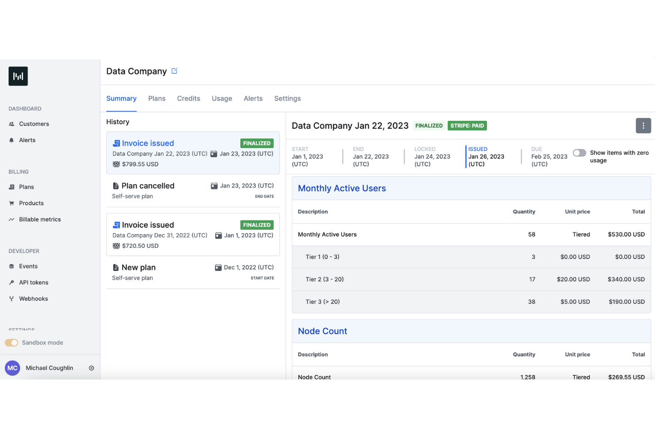This screenshot has width=655, height=436.
Task: Click the edit pencil next to Data Company
Action: click(174, 71)
